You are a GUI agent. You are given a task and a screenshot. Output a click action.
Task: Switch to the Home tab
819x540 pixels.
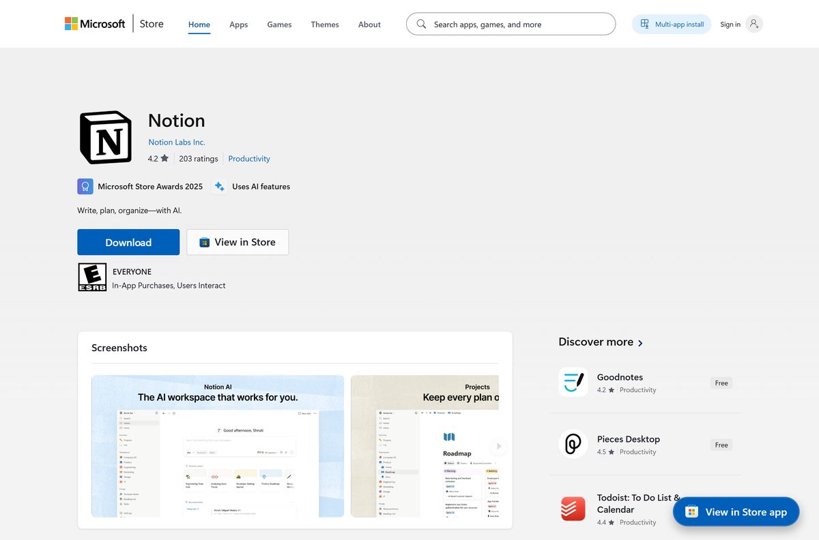(x=199, y=25)
